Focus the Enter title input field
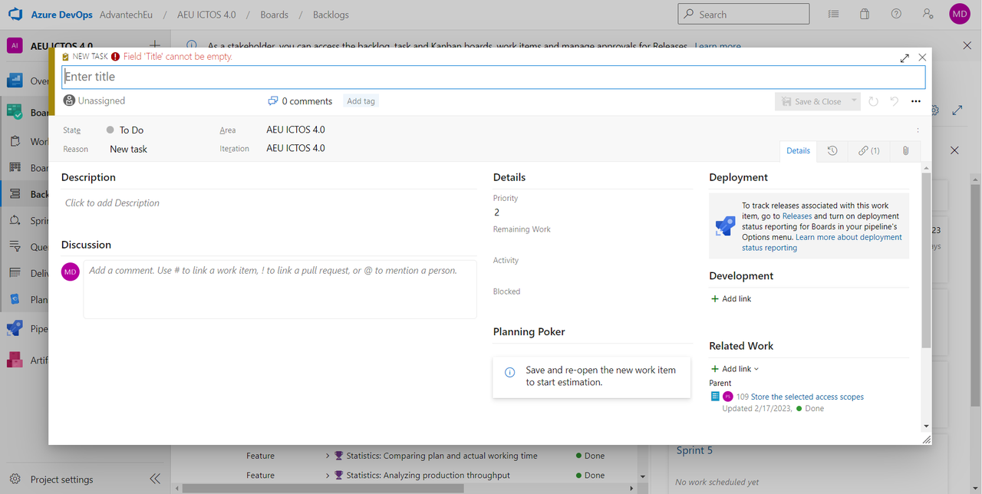 (x=493, y=77)
